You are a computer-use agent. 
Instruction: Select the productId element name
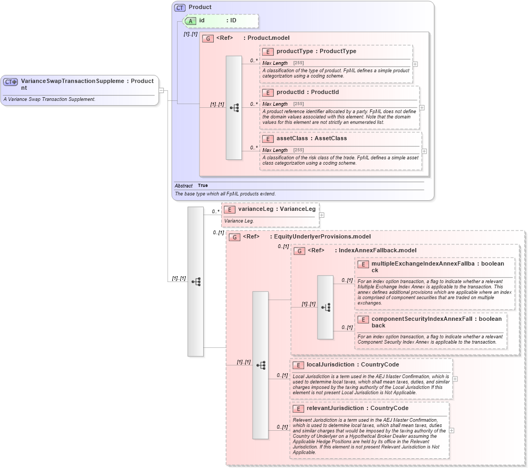(291, 92)
